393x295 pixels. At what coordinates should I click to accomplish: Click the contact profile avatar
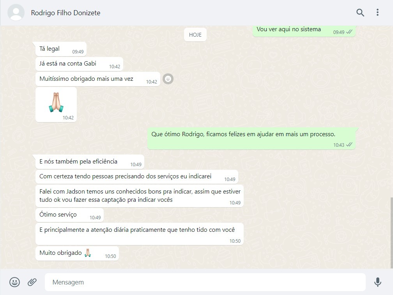point(16,12)
